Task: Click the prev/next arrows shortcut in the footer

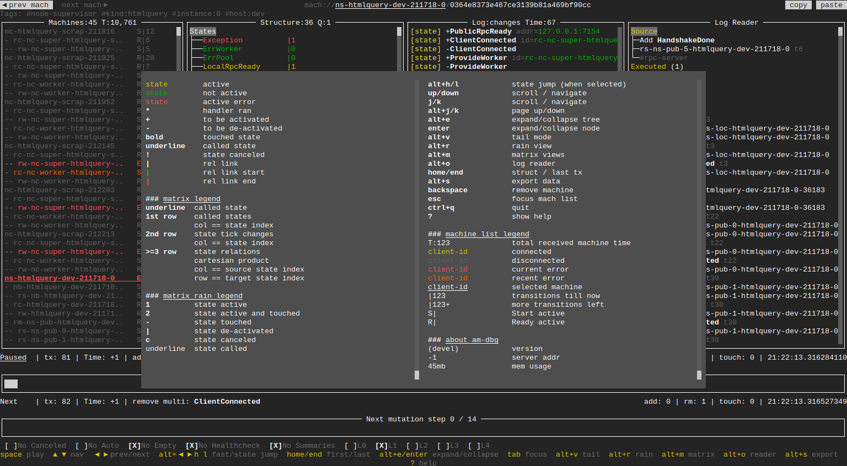Action: tap(122, 454)
